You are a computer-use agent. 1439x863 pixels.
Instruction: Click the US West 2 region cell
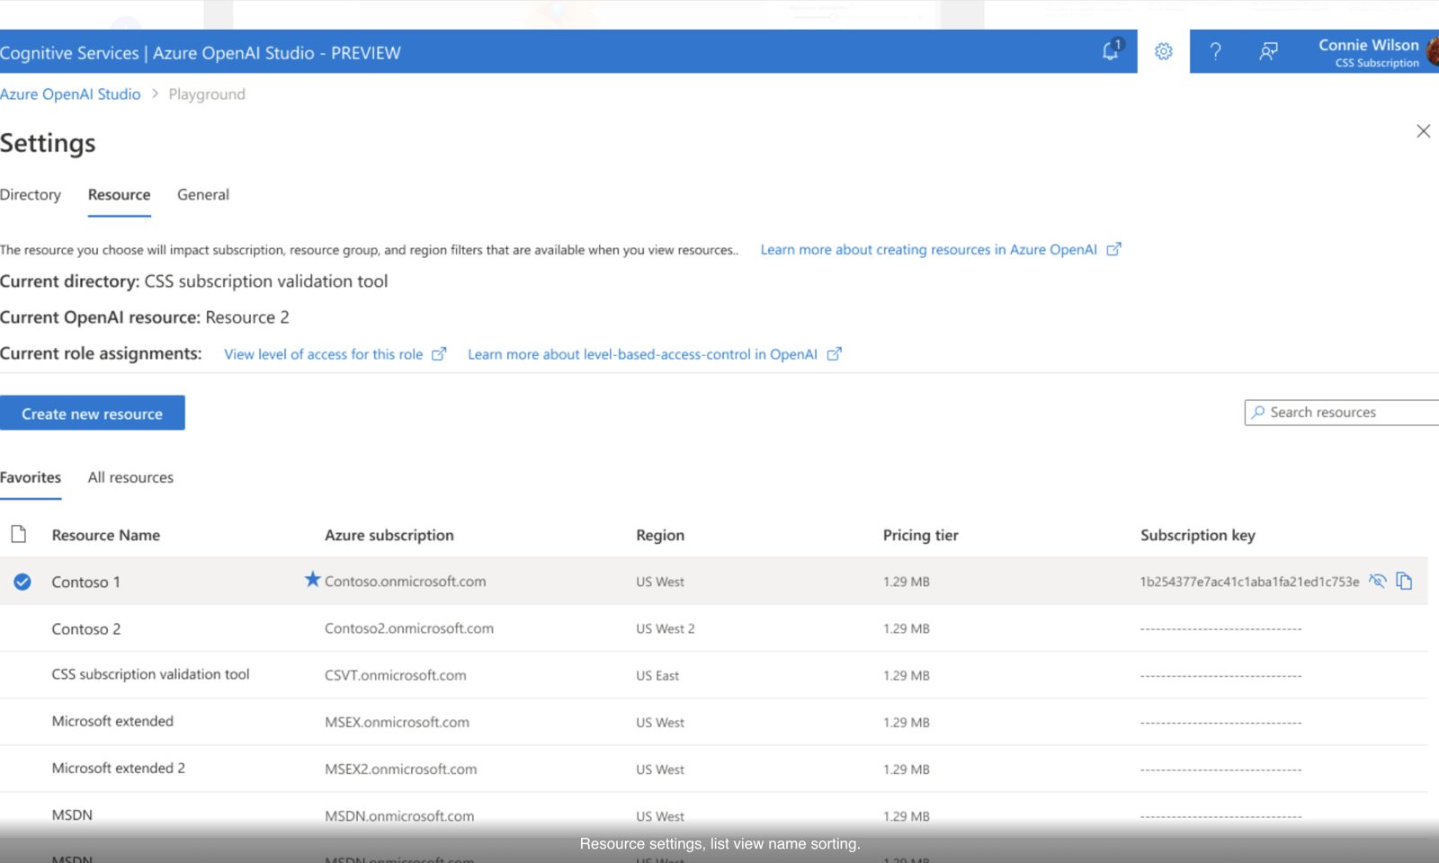point(666,628)
